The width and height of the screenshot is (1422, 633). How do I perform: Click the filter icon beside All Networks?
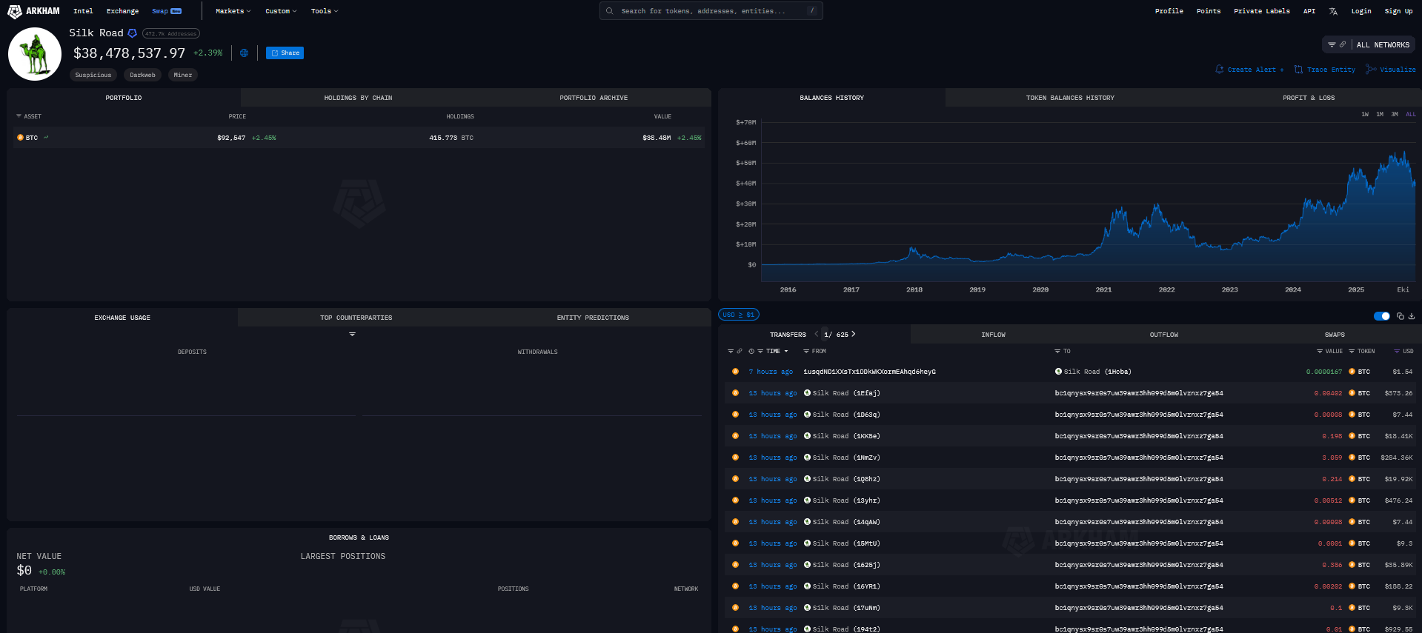(x=1332, y=45)
